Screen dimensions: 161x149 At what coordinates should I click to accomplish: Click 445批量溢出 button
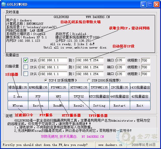point(120,96)
